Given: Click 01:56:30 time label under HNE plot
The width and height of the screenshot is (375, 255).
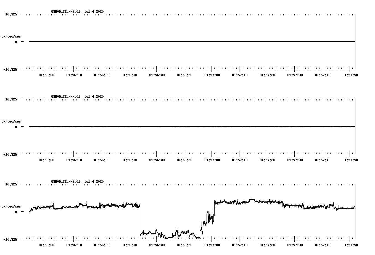Looking at the screenshot, I should tap(129, 75).
